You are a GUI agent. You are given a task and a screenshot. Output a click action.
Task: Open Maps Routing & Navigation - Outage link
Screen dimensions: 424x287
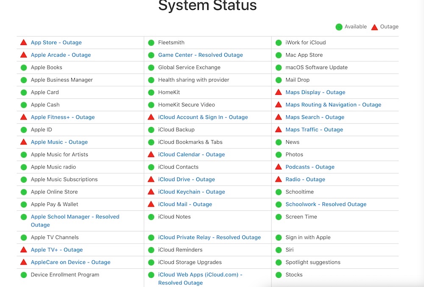pos(333,105)
